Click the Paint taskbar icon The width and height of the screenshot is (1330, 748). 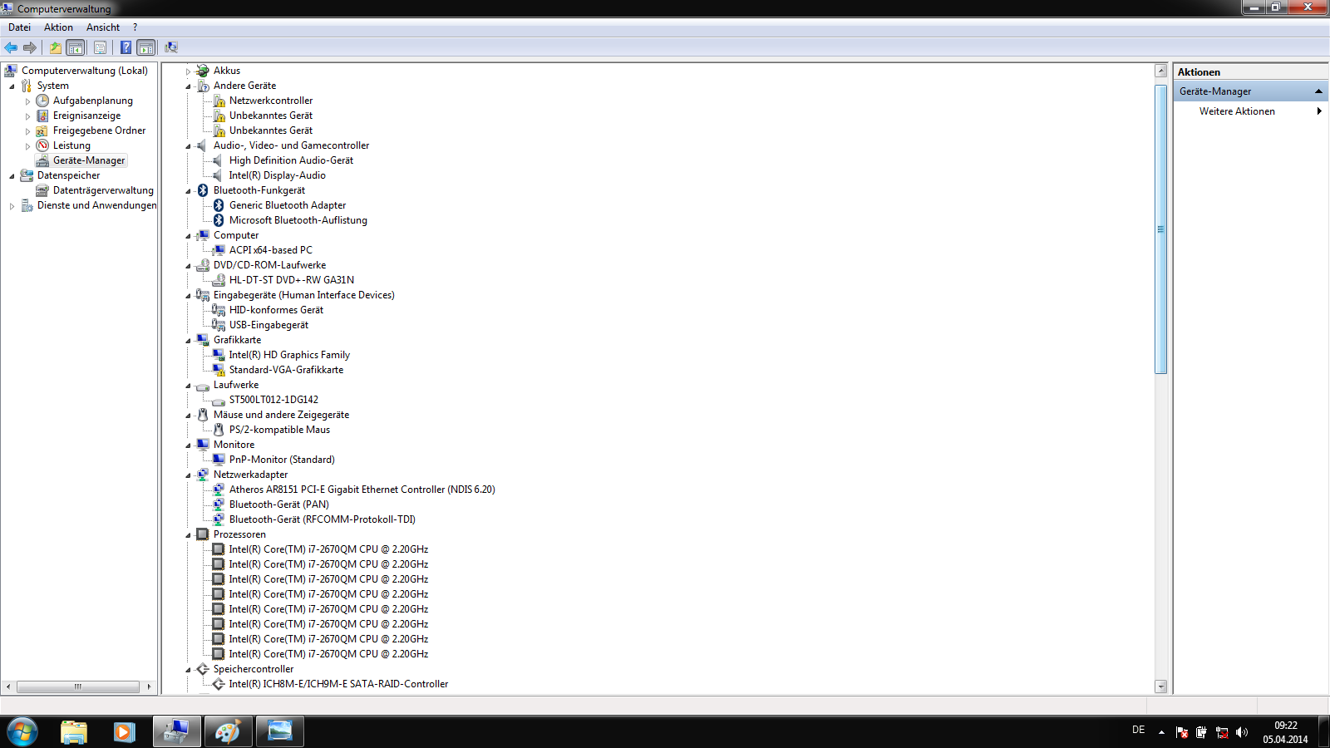coord(227,731)
